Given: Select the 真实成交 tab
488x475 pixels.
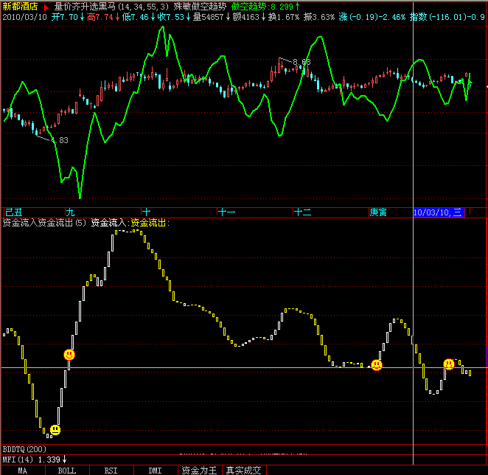Looking at the screenshot, I should pyautogui.click(x=244, y=470).
